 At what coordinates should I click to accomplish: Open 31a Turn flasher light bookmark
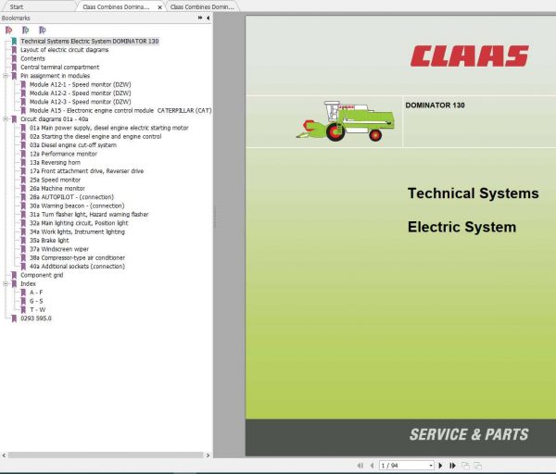click(x=89, y=215)
